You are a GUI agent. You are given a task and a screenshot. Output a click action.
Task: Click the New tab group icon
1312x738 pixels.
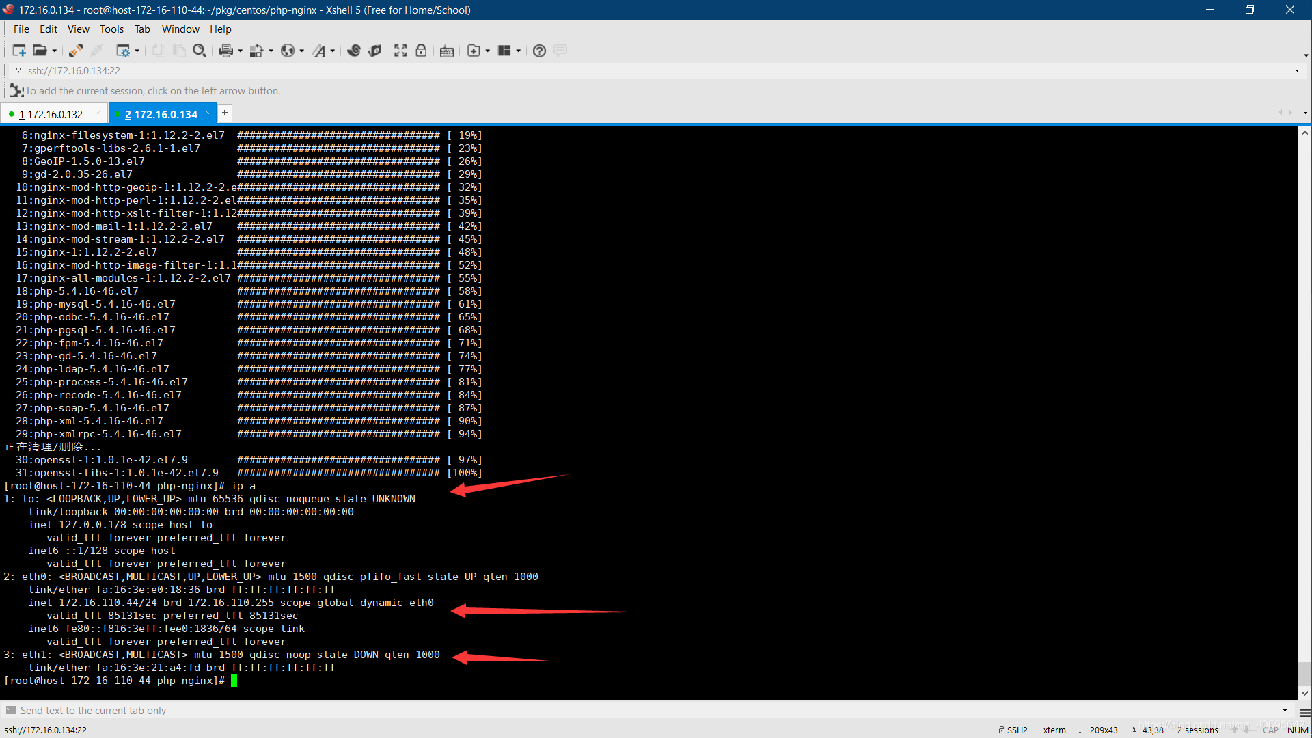tap(474, 51)
